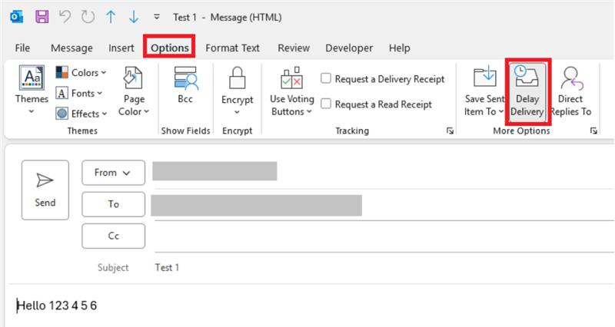Viewport: 615px width, 327px height.
Task: Click in the Cc address field
Action: click(384, 236)
